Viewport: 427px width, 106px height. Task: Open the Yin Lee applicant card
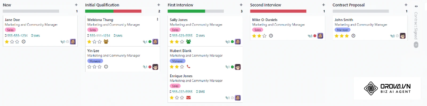[x=122, y=59]
